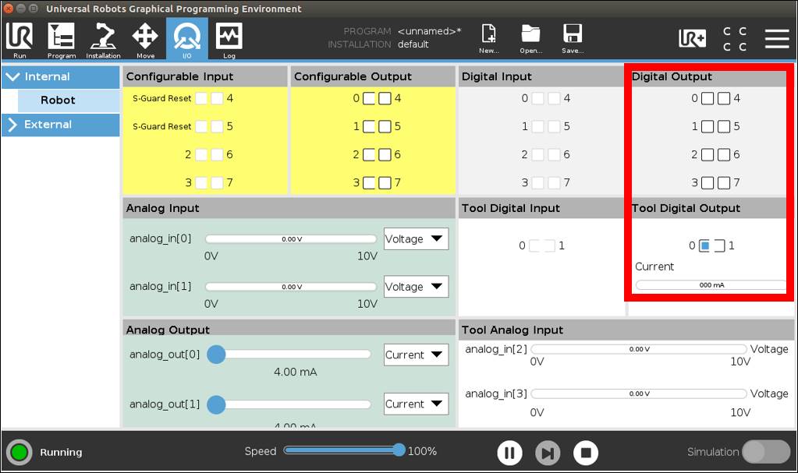Screen dimensions: 798x473
Task: Click the Save disk icon
Action: coord(573,39)
